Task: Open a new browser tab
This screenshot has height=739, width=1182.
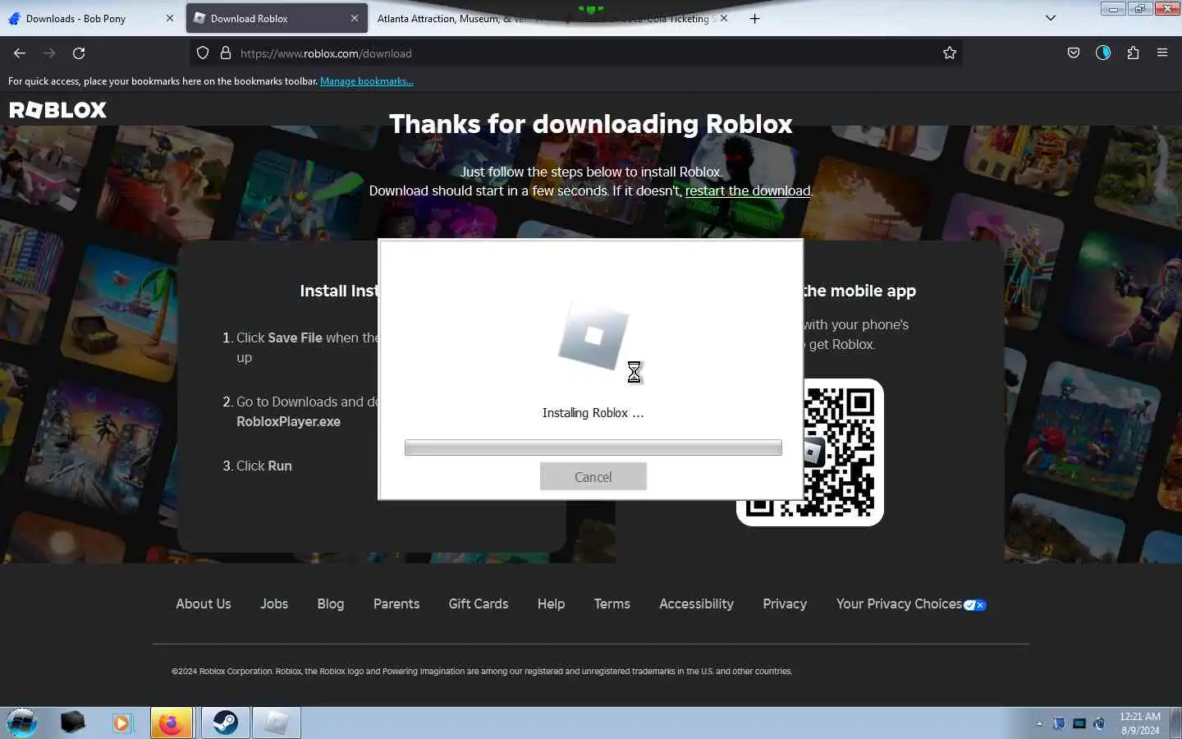Action: coord(754,18)
